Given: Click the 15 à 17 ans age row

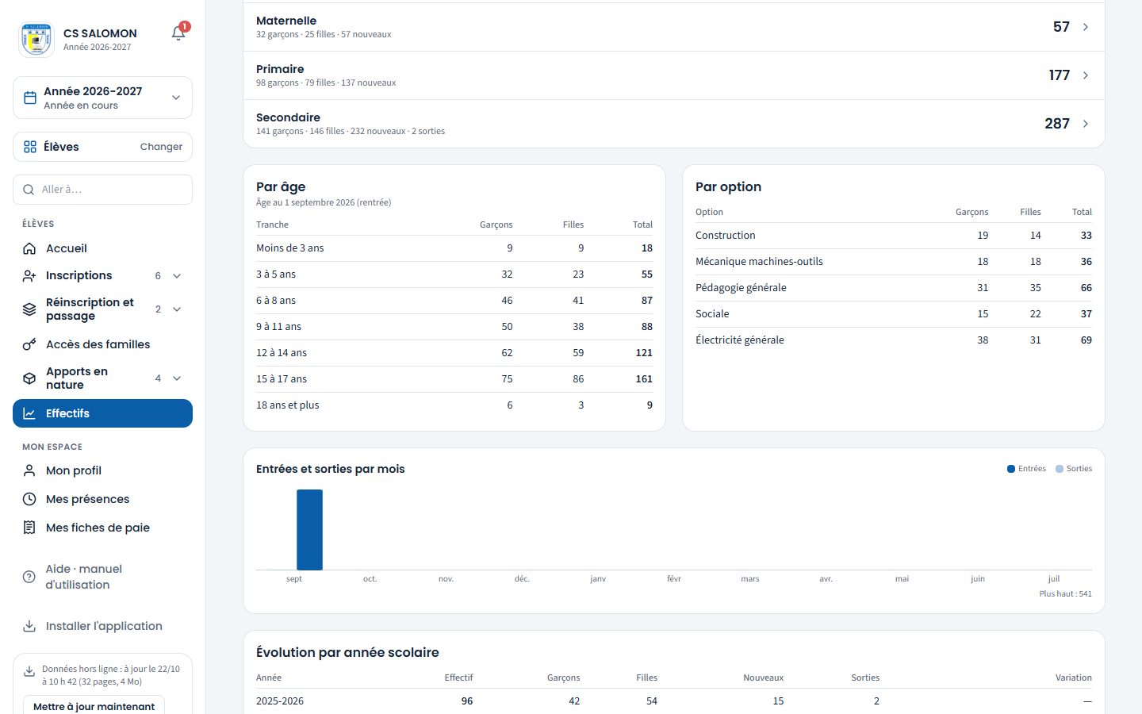Looking at the screenshot, I should click(454, 379).
